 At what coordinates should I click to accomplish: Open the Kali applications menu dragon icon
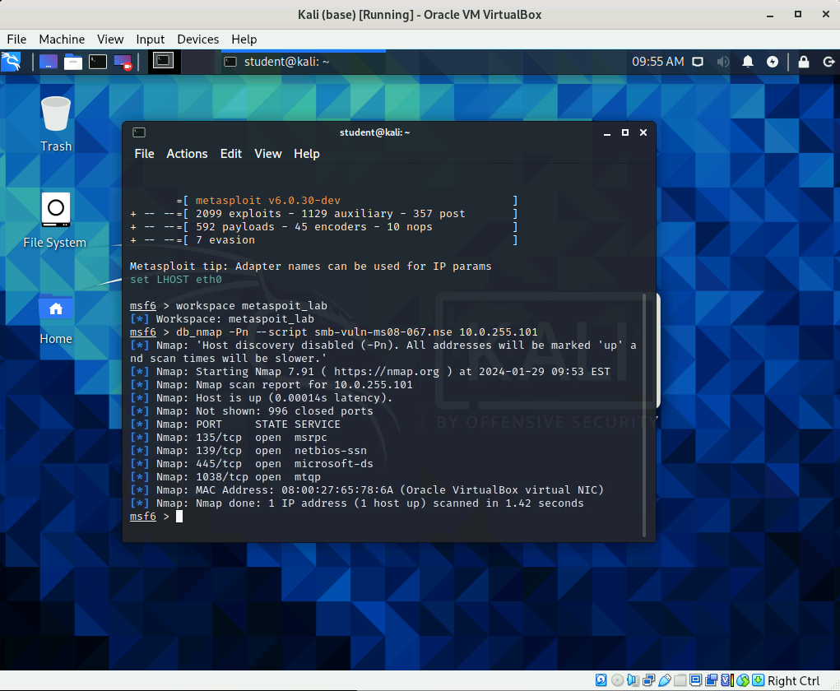(x=11, y=62)
